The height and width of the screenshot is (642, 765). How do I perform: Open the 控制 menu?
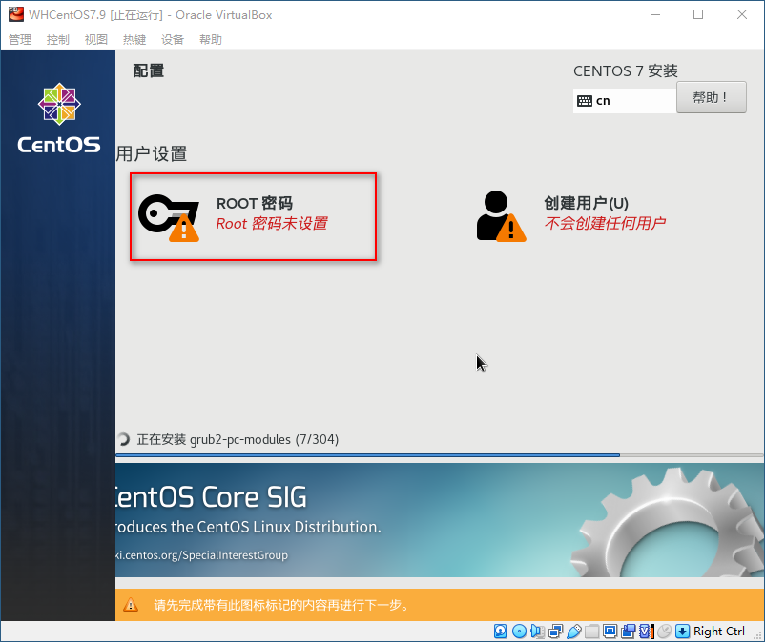[58, 39]
